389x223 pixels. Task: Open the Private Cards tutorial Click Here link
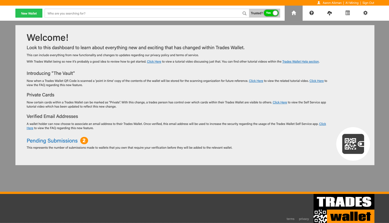point(280,102)
